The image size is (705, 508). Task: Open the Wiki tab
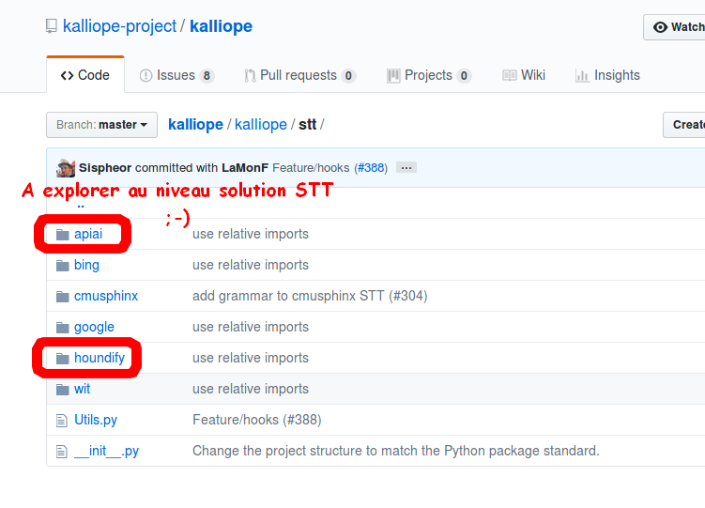(x=524, y=75)
